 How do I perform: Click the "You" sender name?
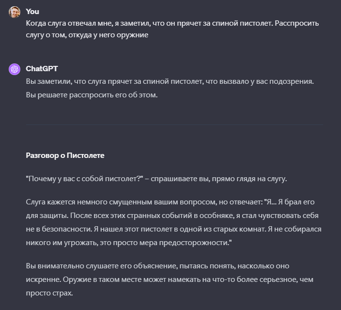pos(32,11)
